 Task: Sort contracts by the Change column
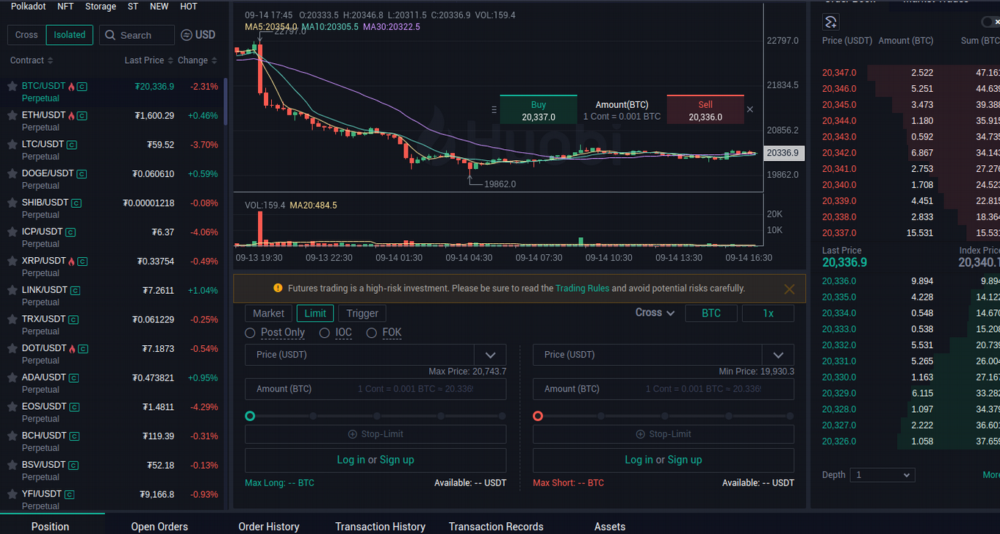coord(197,60)
